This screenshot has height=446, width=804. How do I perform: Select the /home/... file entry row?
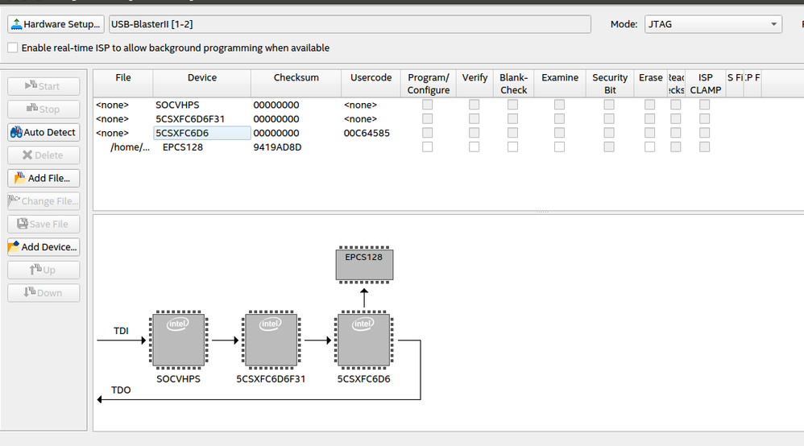click(x=130, y=147)
